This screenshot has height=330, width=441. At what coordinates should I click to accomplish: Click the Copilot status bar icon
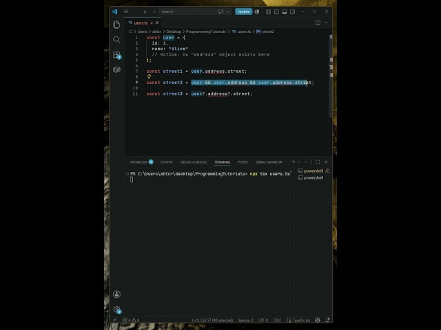coord(318,320)
